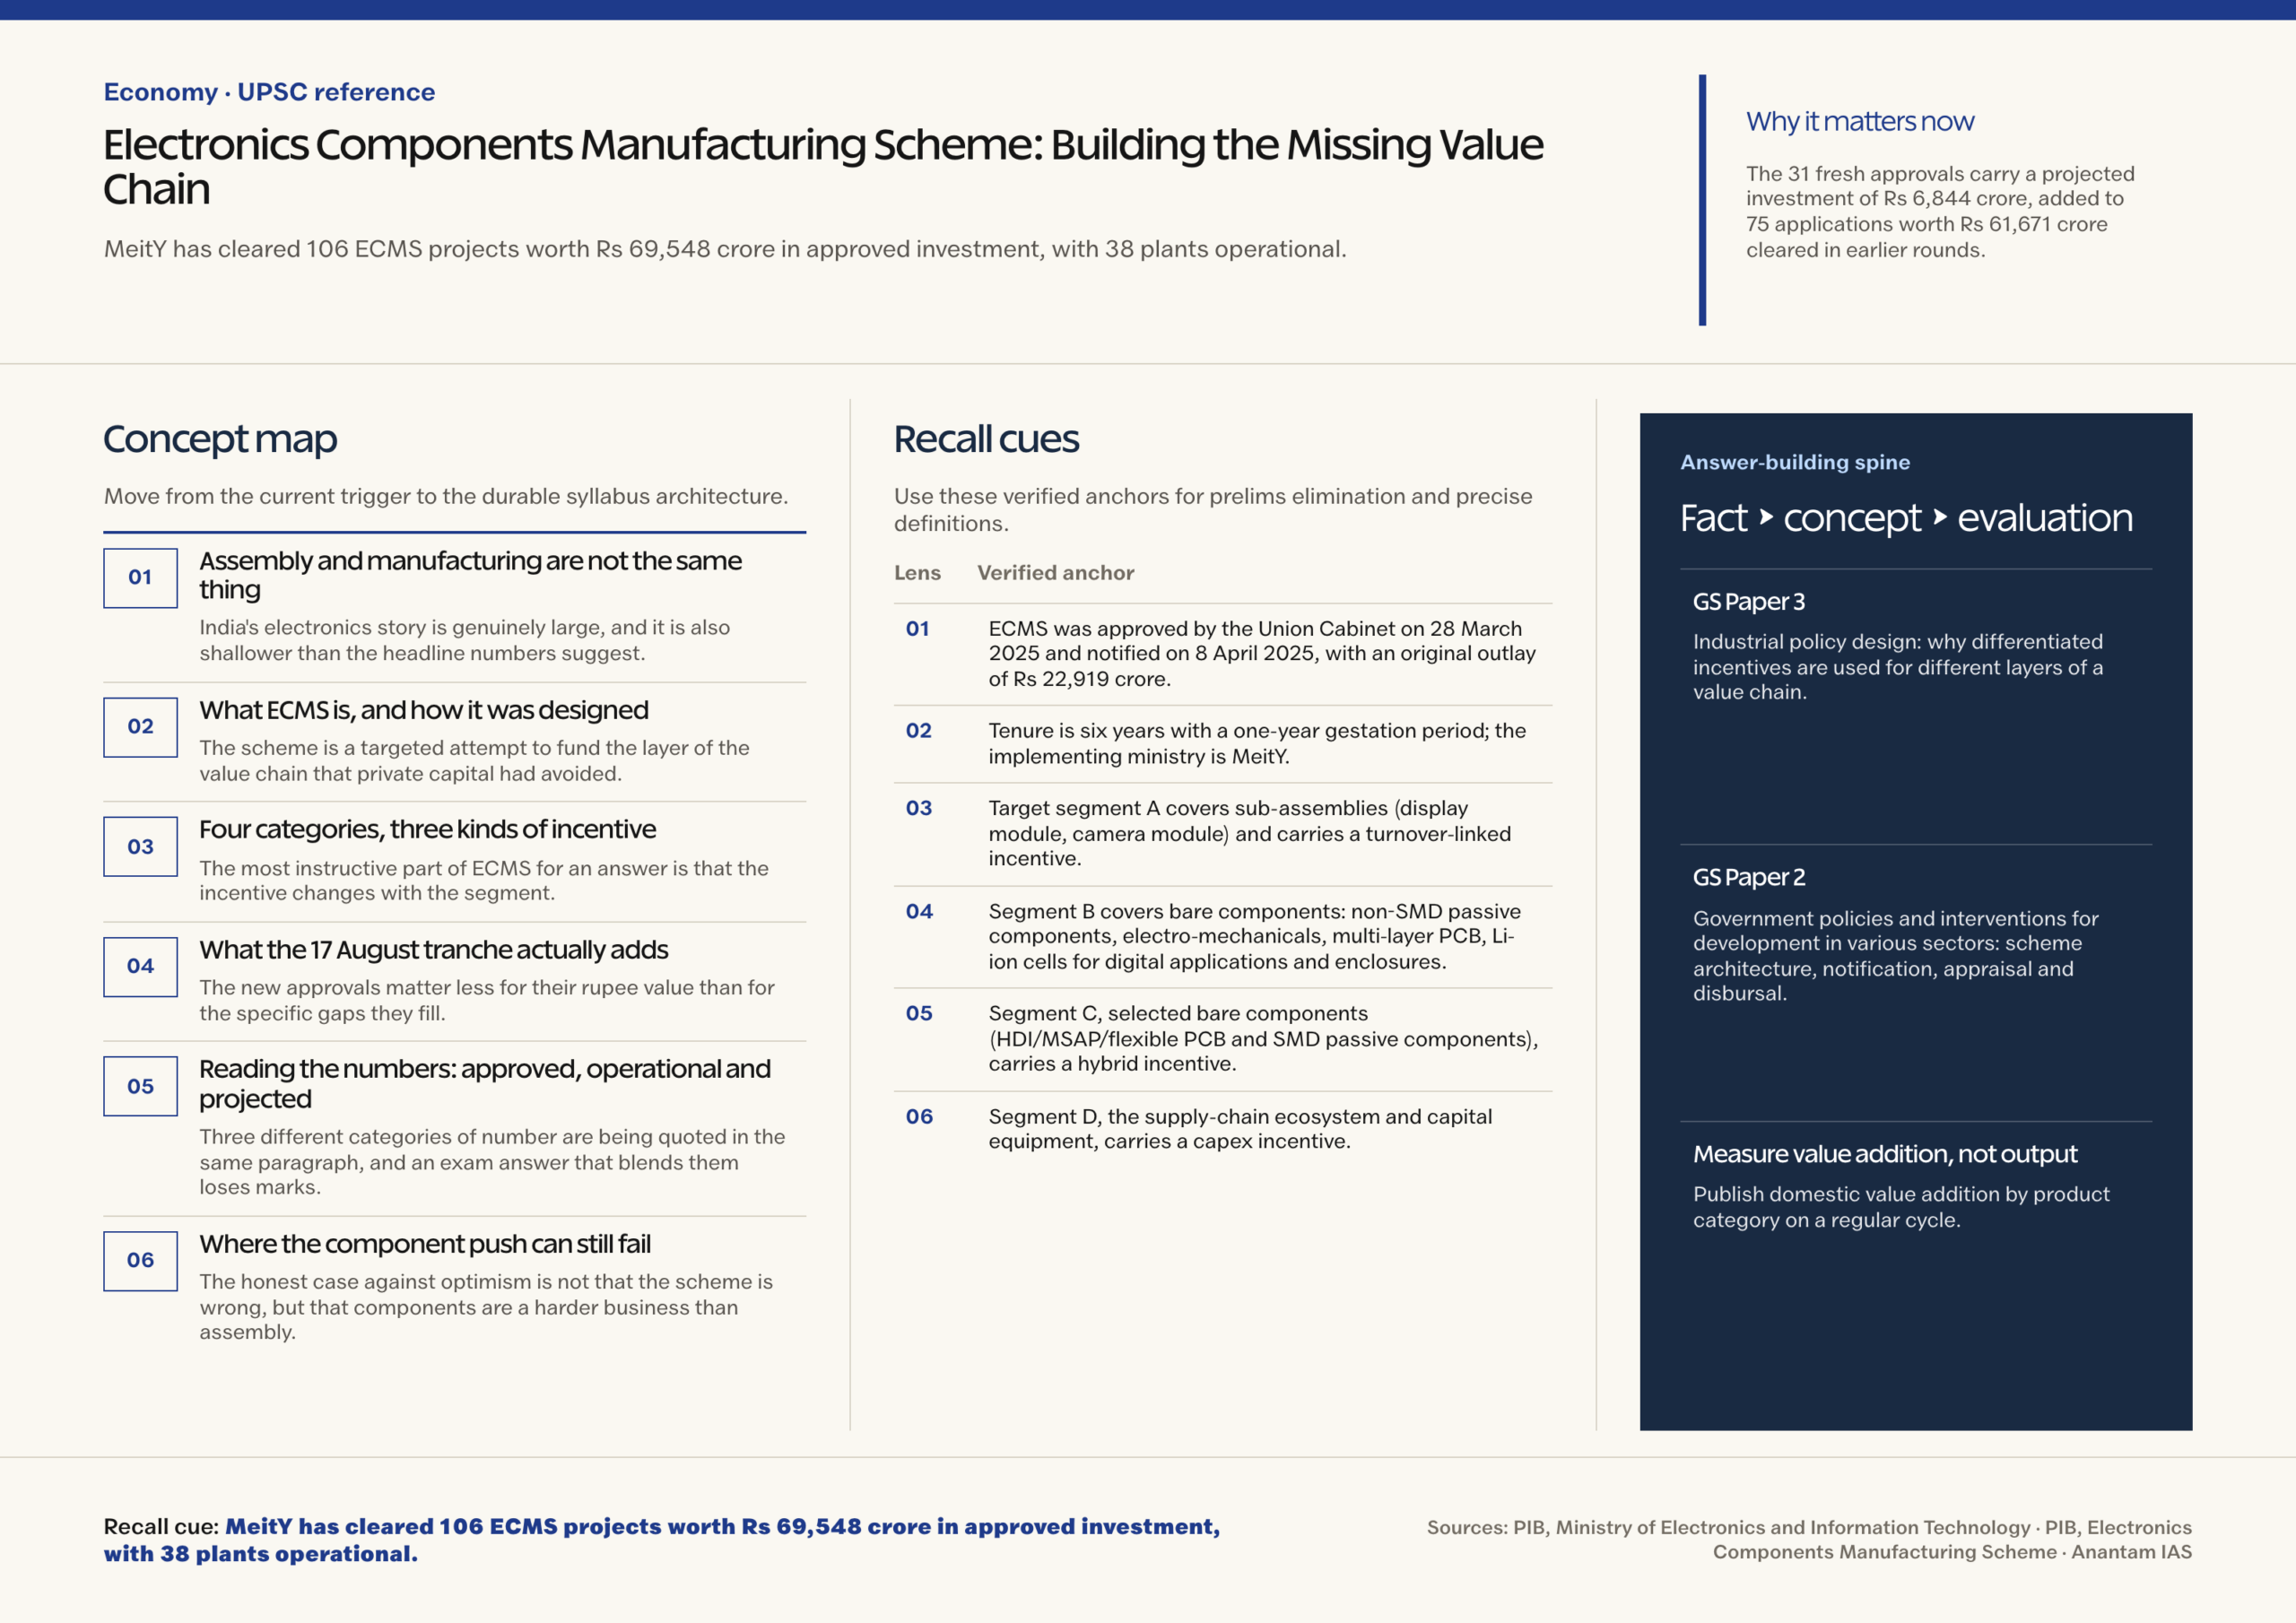Click the 06 box beside component push heading
The width and height of the screenshot is (2296, 1623).
[x=140, y=1260]
